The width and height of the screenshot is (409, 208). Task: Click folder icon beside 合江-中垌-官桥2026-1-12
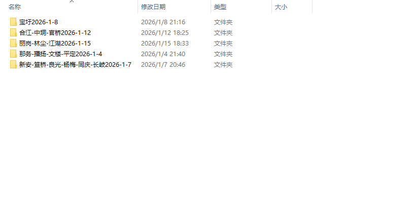pos(13,32)
